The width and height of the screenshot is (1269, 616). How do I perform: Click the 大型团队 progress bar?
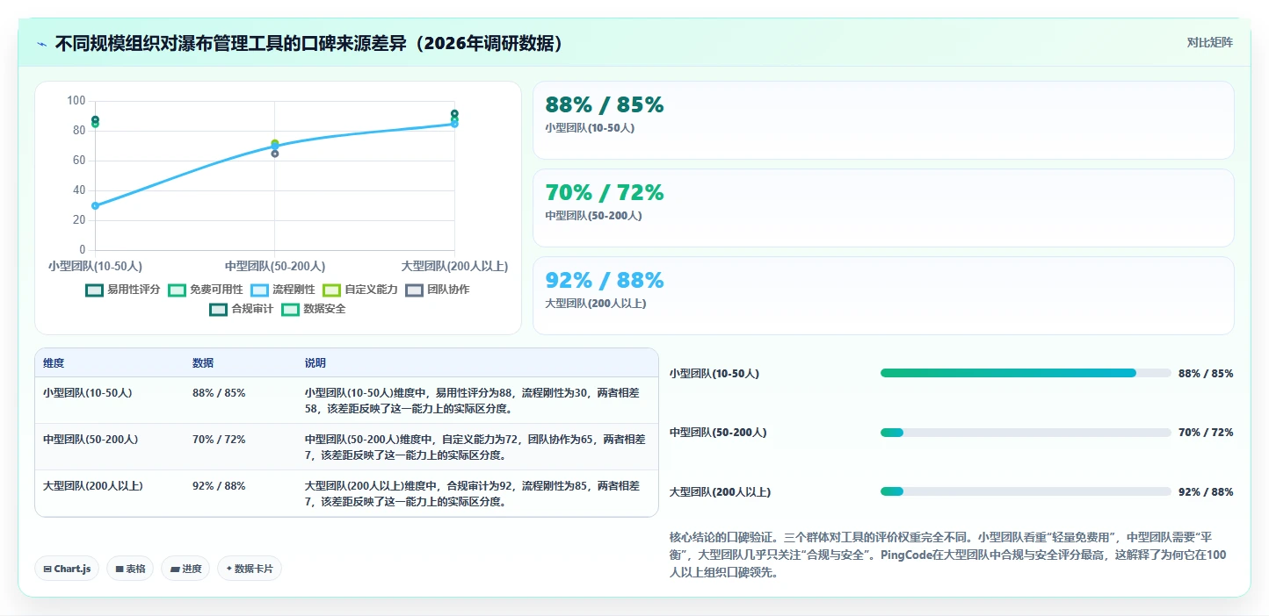[x=1026, y=491]
